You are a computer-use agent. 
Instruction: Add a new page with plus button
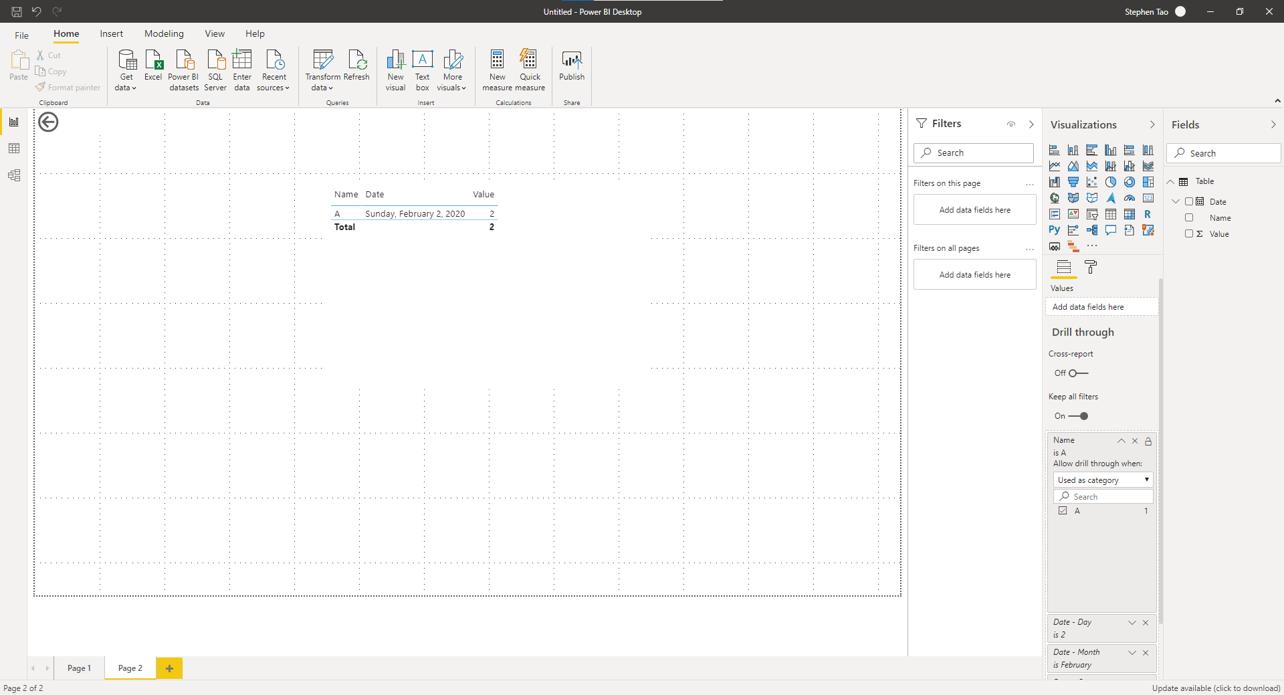169,668
